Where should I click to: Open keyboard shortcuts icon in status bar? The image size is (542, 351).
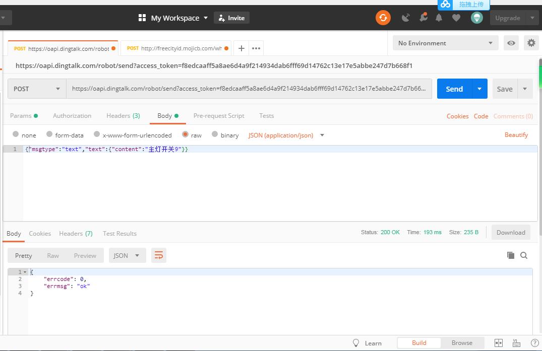(516, 343)
